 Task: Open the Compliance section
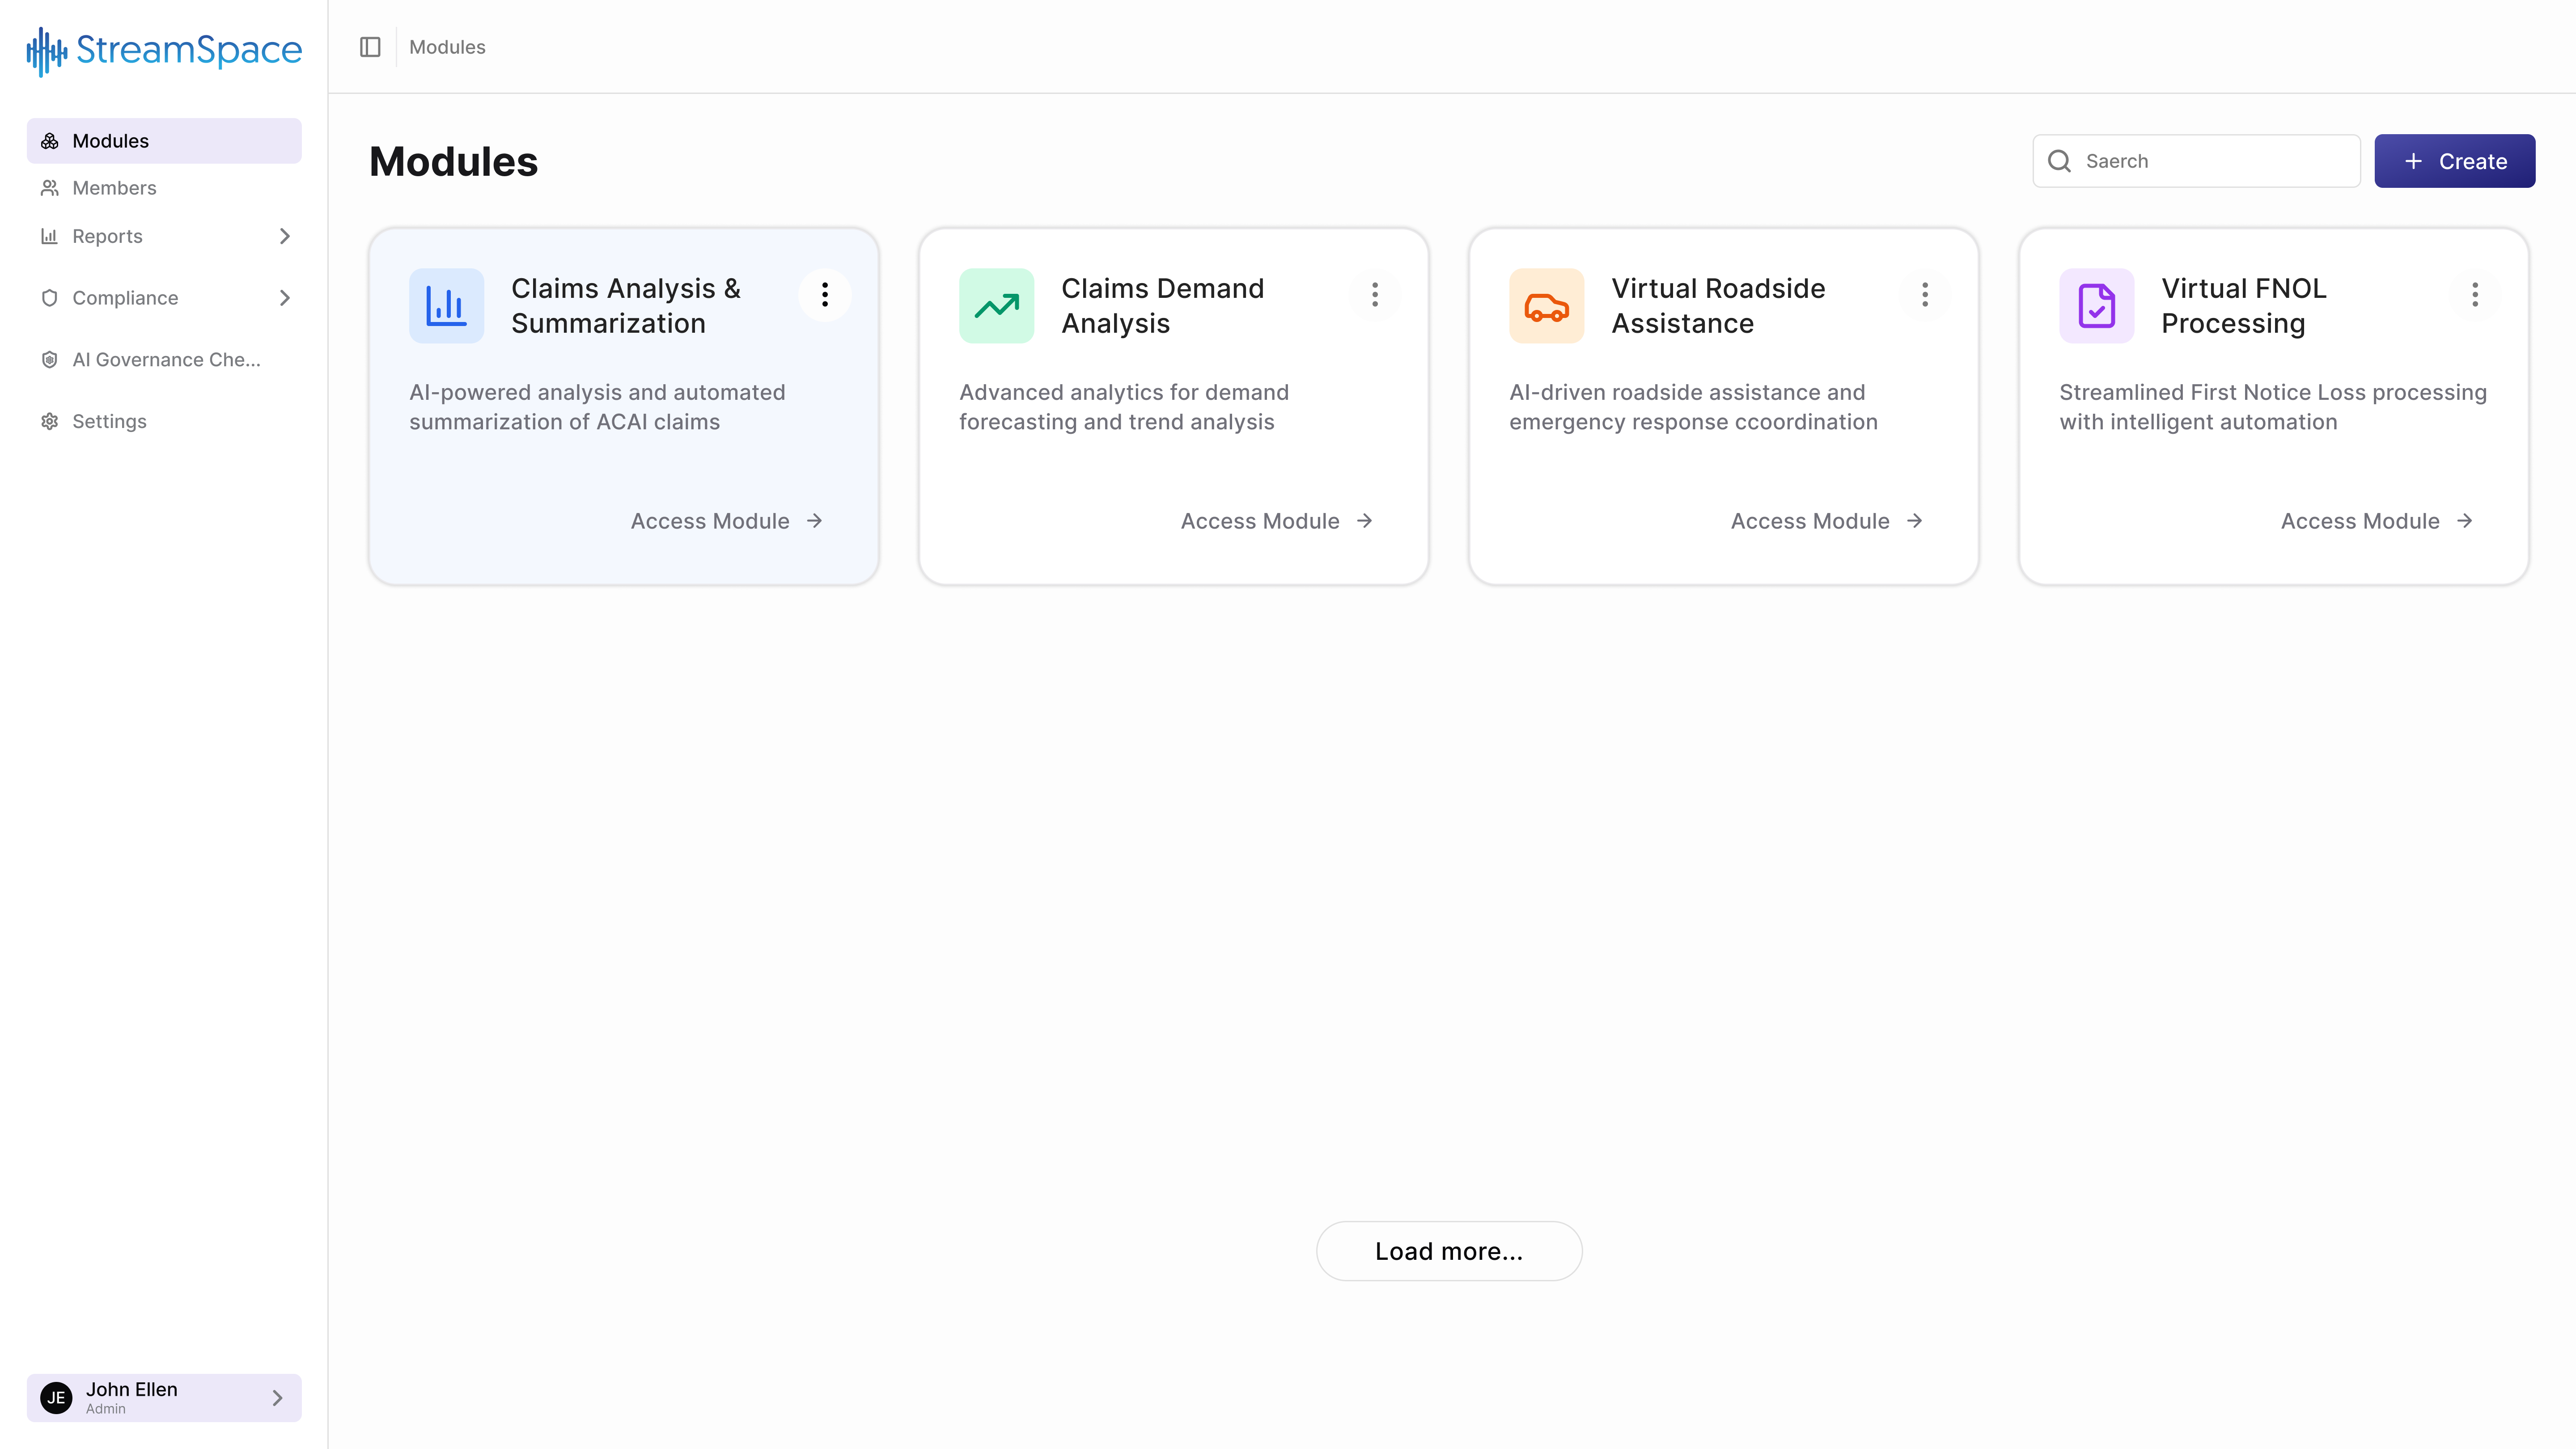(164, 298)
